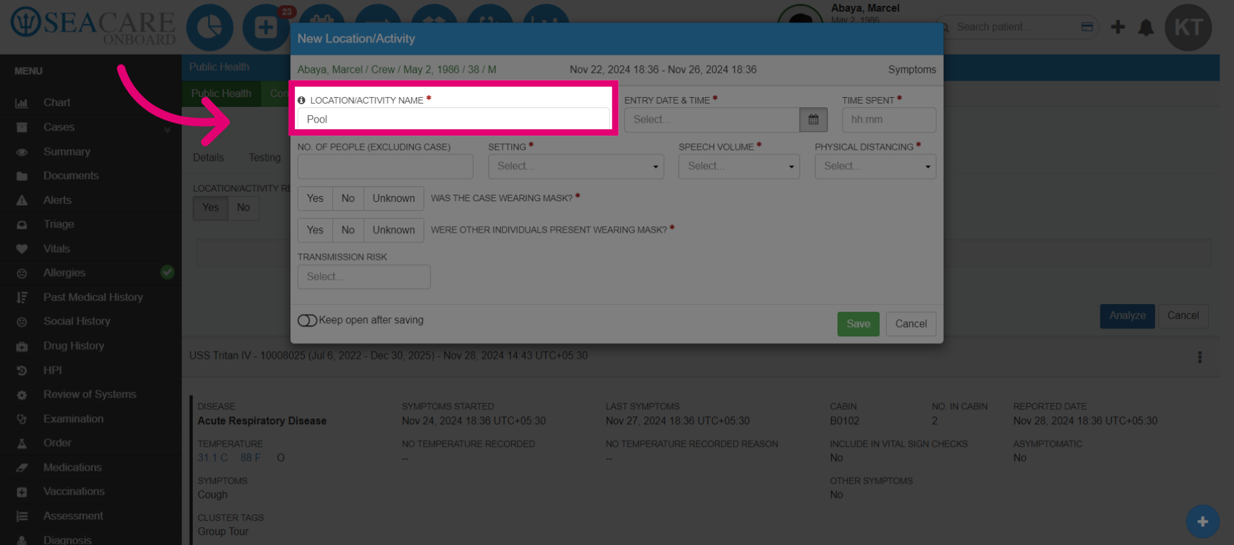Select Unknown for other individuals wearing mask
Image resolution: width=1234 pixels, height=545 pixels.
(x=393, y=229)
